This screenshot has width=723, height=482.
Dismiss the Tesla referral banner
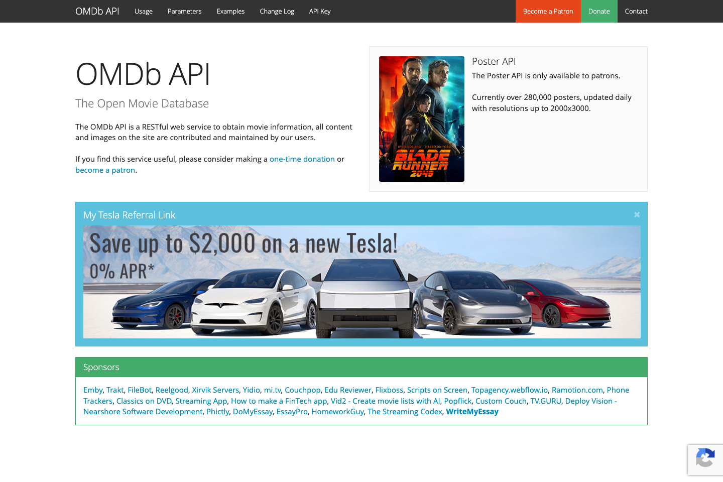pyautogui.click(x=637, y=214)
